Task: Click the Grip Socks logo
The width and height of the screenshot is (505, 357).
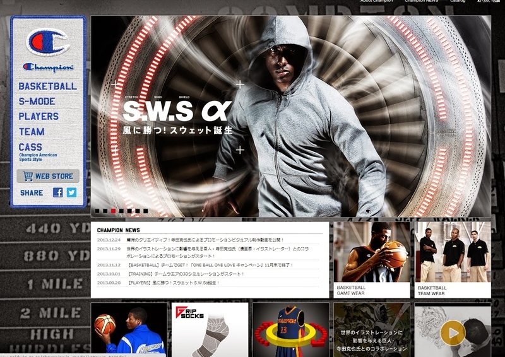Action: click(x=189, y=312)
